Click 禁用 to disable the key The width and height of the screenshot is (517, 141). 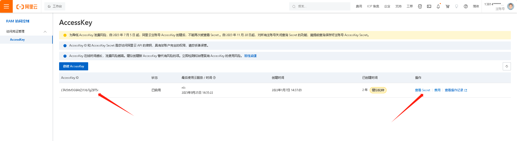click(438, 90)
